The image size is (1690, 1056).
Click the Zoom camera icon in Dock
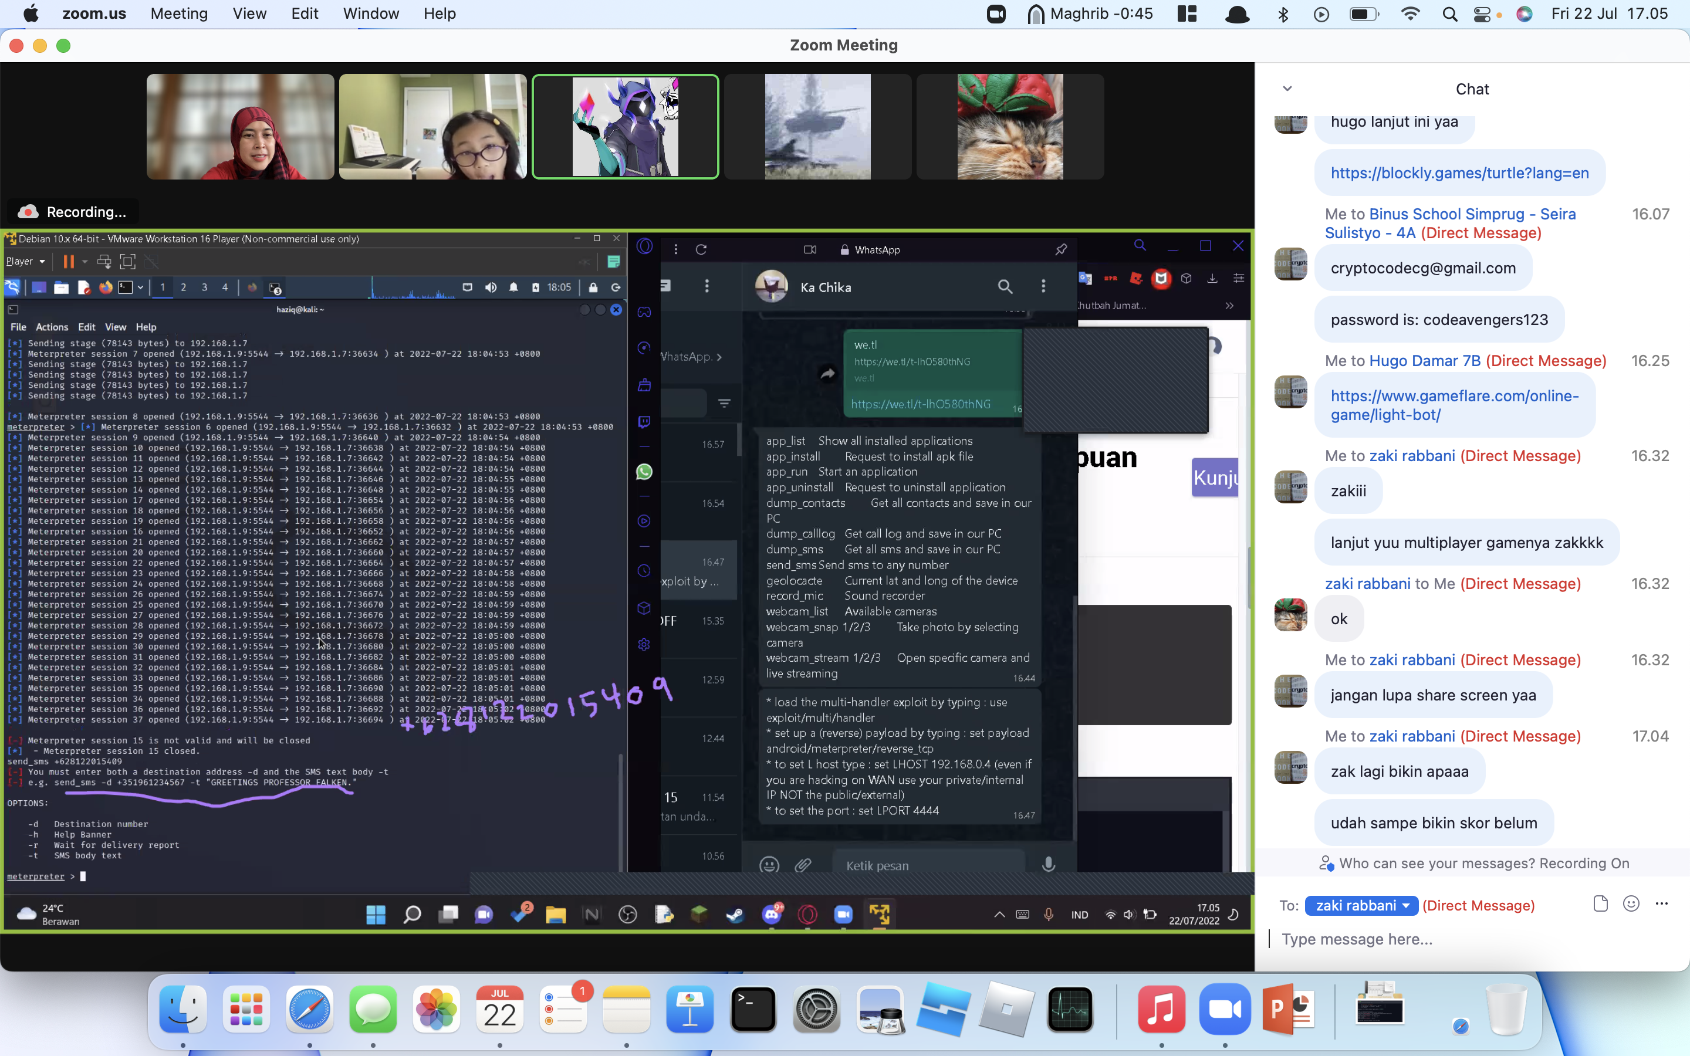1225,1009
